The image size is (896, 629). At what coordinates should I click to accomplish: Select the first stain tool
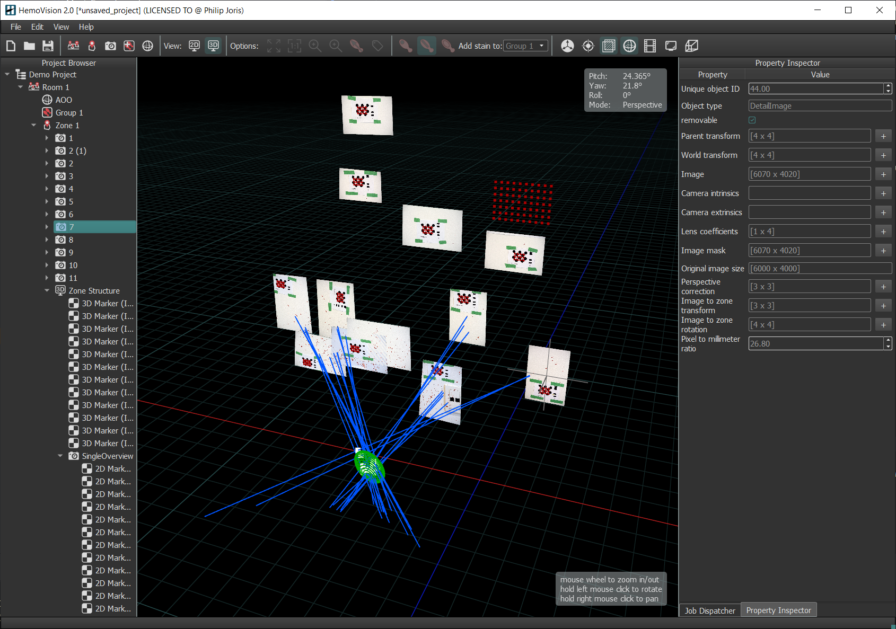[406, 46]
